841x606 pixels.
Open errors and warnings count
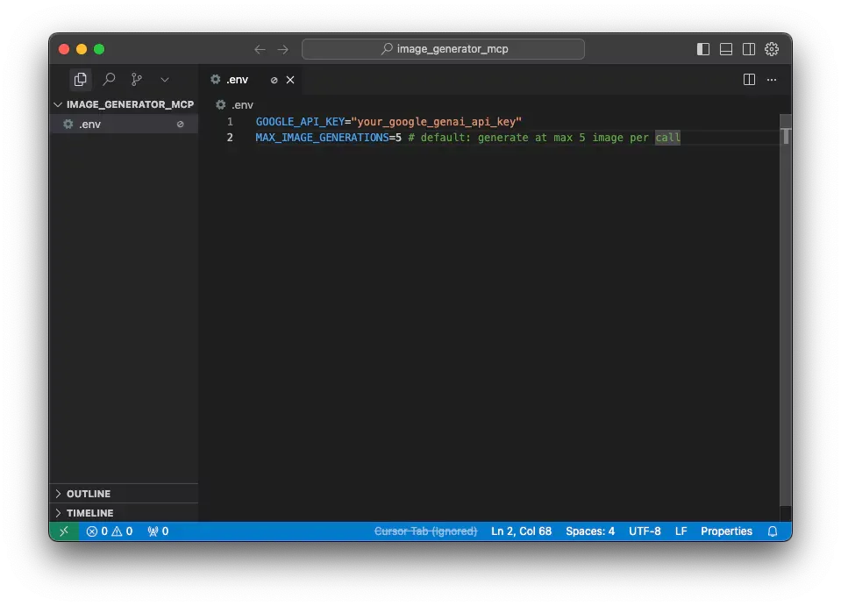point(110,531)
